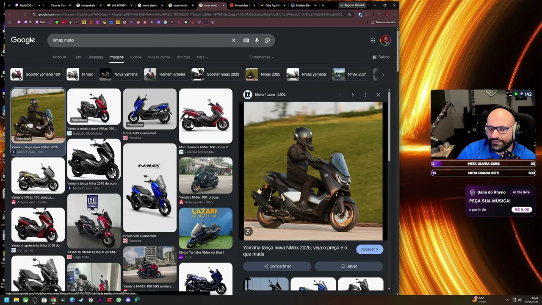Viewport: 542px width, 305px height.
Task: Open the Windows Start menu
Action: point(7,300)
